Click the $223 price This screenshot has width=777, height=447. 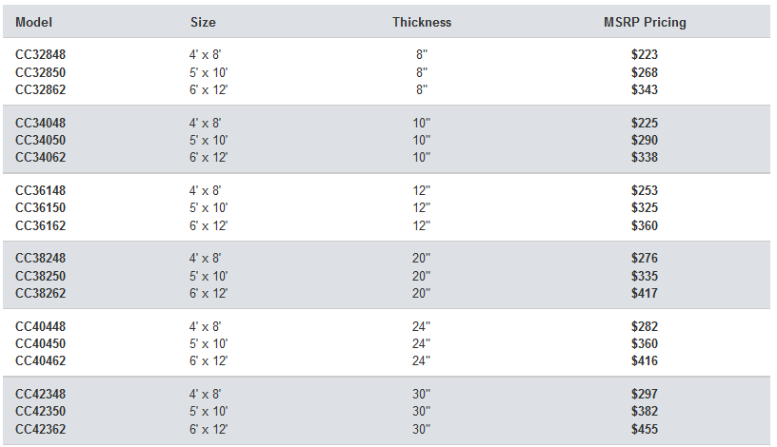coord(645,55)
